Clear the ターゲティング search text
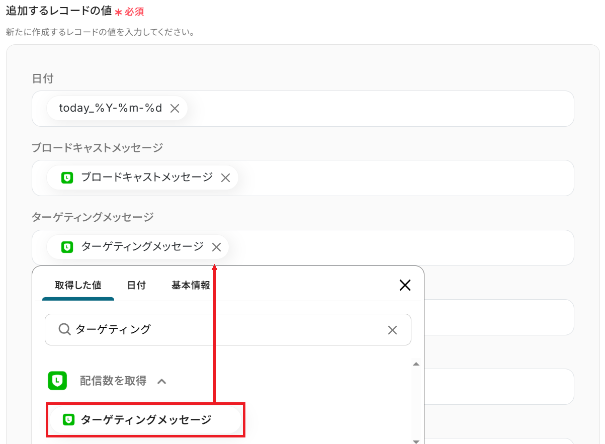Viewport: 605px width, 444px height. (392, 330)
